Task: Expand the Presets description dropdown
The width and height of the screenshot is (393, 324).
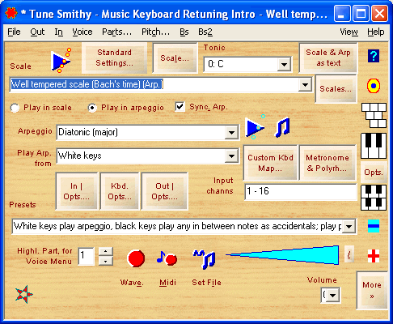Action: click(349, 227)
